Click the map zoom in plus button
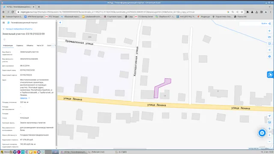This screenshot has width=274, height=154. click(269, 135)
